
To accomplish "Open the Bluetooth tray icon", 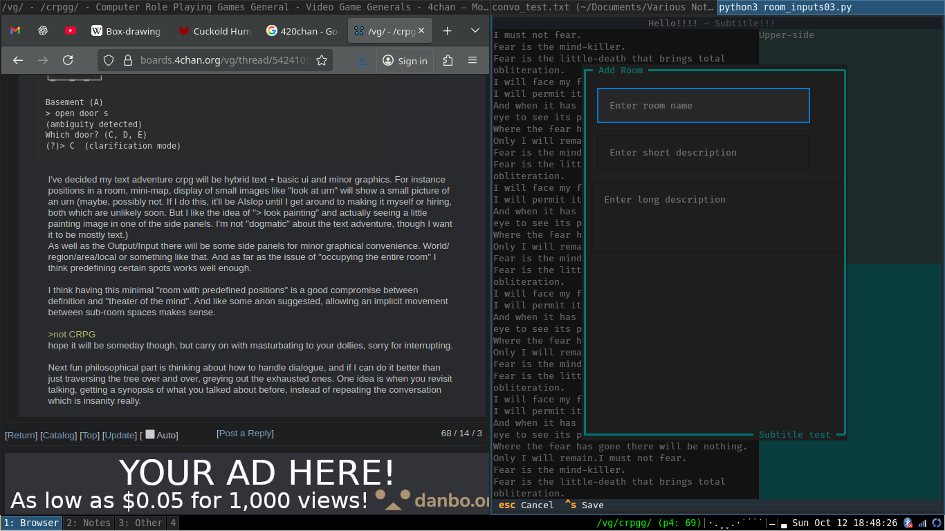I will 908,523.
